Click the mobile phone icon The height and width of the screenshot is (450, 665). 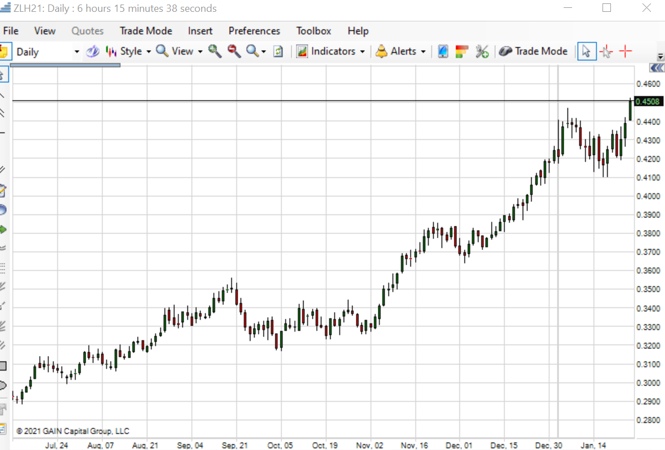coord(443,52)
